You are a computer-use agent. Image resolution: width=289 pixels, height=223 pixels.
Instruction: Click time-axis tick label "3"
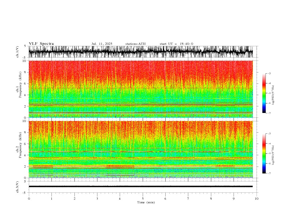pyautogui.click(x=97, y=199)
